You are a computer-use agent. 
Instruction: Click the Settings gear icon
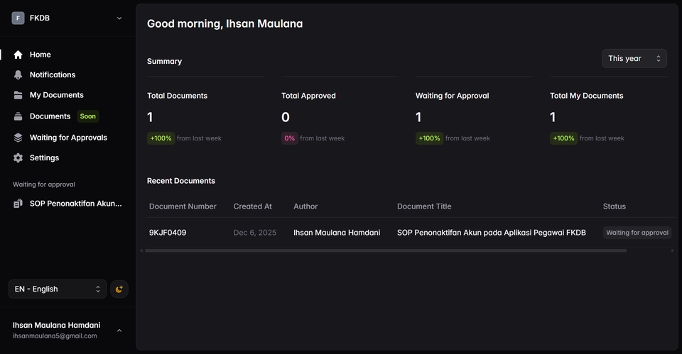(x=18, y=158)
